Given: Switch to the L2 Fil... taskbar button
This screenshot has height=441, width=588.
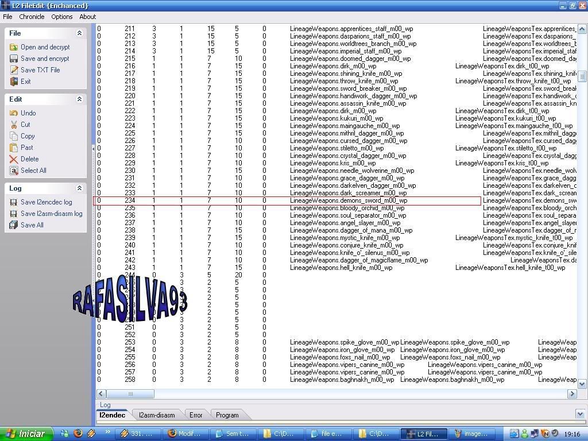Looking at the screenshot, I should point(424,434).
